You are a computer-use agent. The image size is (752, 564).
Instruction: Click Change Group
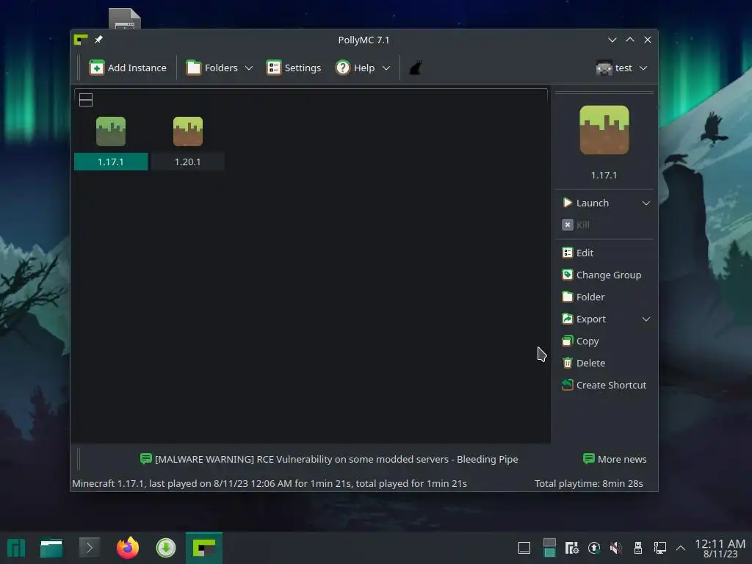tap(601, 275)
